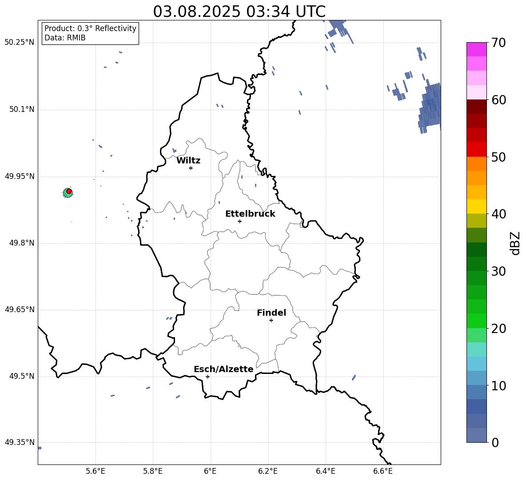Screen dimensions: 526x480
Task: Click the 60 colorbar tick value
Action: pos(498,100)
